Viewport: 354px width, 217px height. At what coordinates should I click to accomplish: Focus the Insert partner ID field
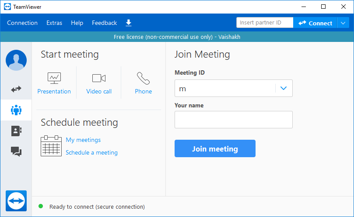point(265,23)
